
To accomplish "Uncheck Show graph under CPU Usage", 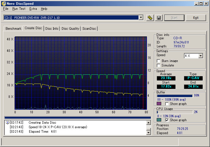I will 167,120.
